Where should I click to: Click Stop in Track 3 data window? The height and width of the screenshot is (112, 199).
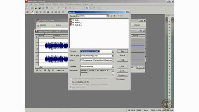[x=45, y=70]
